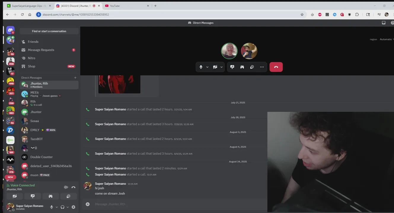Open muon direct message
The width and height of the screenshot is (394, 213).
(x=49, y=175)
